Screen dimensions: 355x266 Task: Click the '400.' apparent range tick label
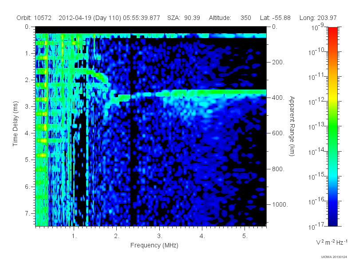[x=278, y=98]
